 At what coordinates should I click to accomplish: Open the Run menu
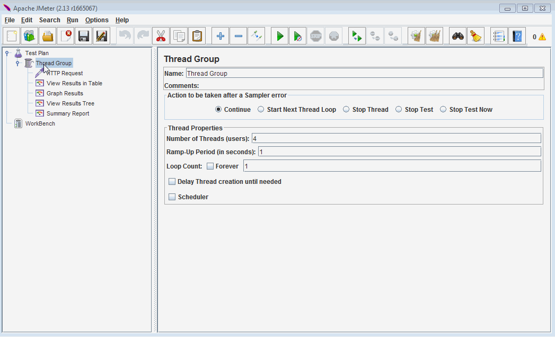click(73, 20)
